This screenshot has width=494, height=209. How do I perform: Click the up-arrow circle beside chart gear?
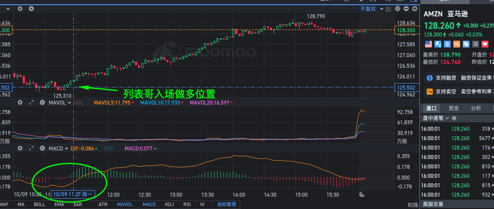[x=31, y=9]
